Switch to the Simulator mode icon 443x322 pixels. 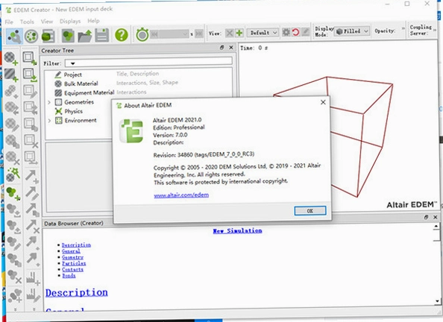click(31, 37)
